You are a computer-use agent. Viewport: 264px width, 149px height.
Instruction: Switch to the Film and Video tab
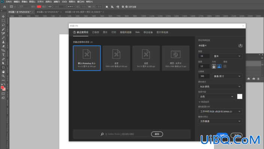163,32
